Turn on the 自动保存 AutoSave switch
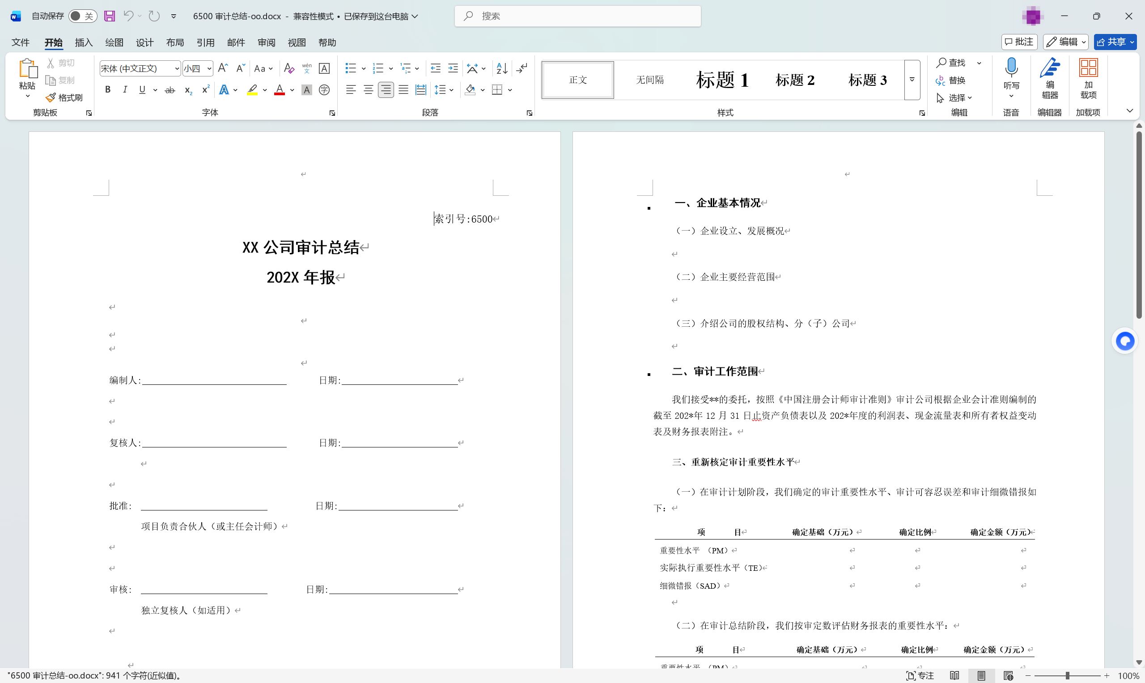This screenshot has width=1145, height=683. 82,16
